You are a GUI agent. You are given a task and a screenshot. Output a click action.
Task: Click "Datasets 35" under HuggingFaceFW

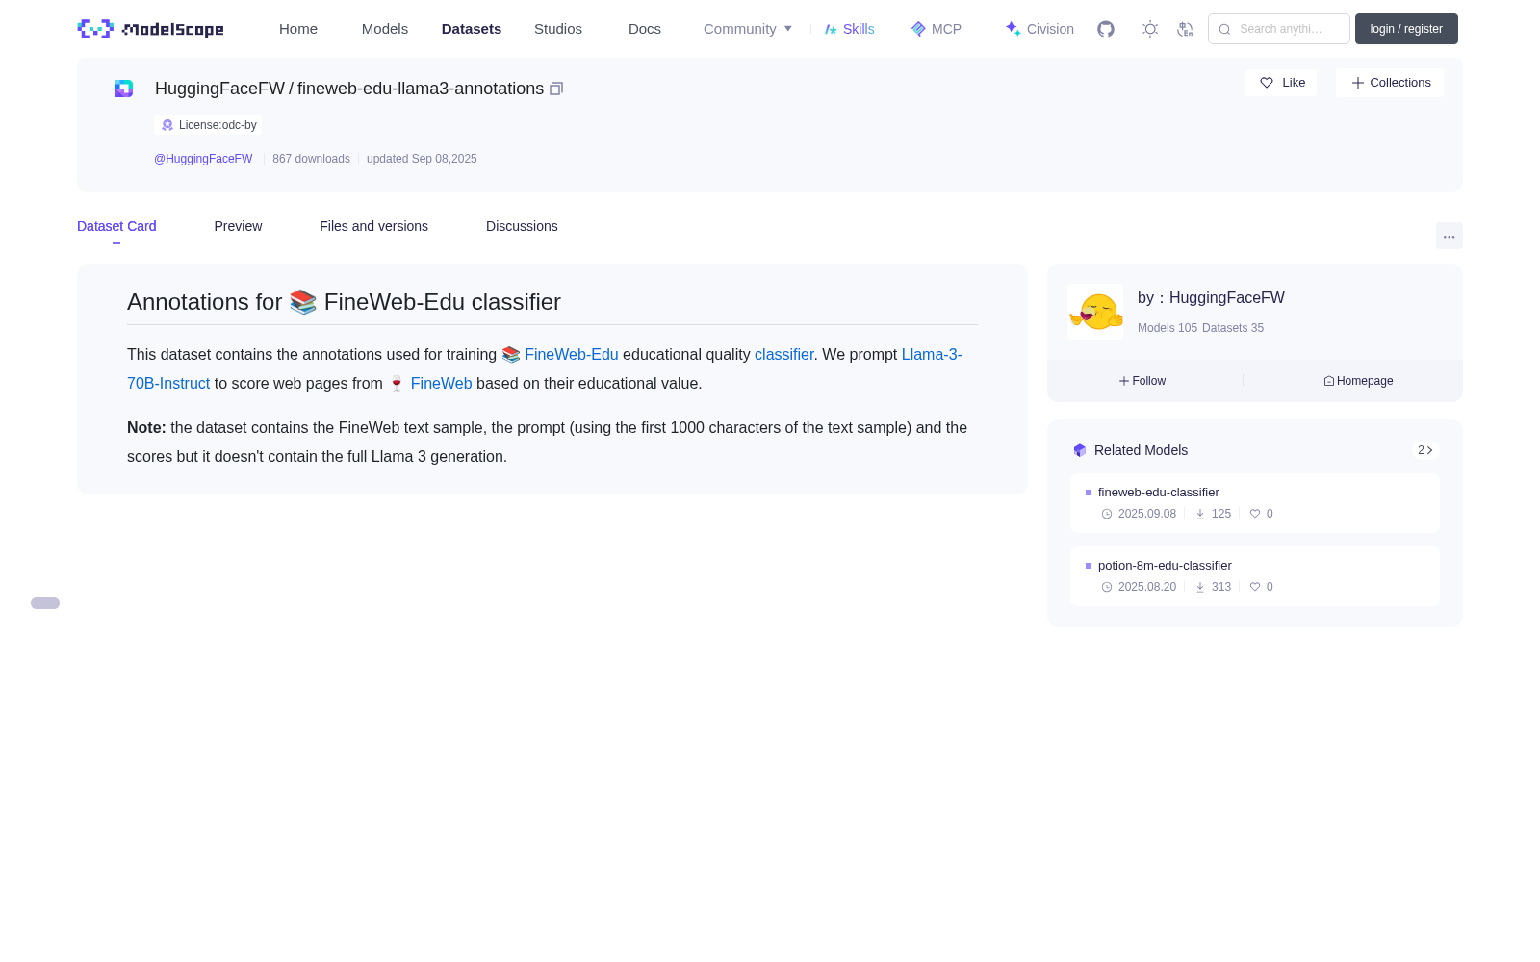click(1233, 328)
